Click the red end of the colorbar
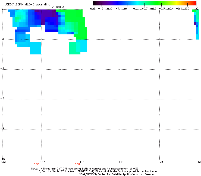 pos(194,4)
